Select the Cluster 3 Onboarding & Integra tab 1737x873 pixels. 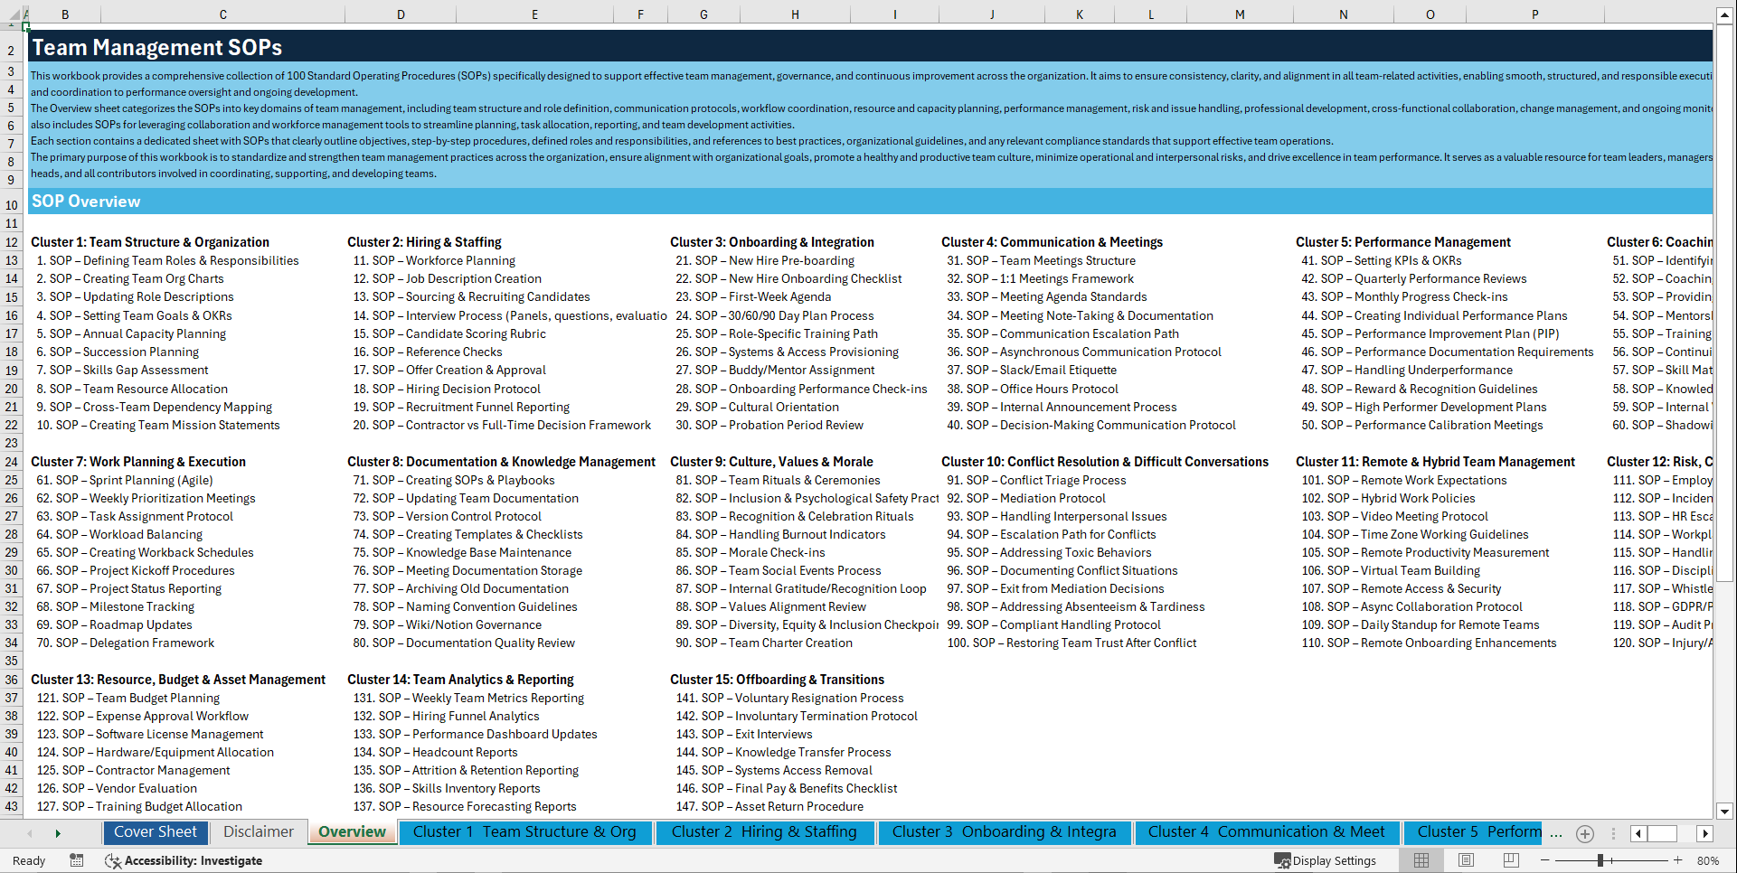[1004, 831]
